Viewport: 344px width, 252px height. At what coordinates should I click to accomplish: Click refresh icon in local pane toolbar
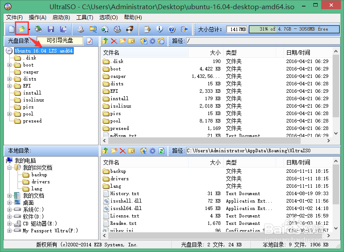(161, 151)
